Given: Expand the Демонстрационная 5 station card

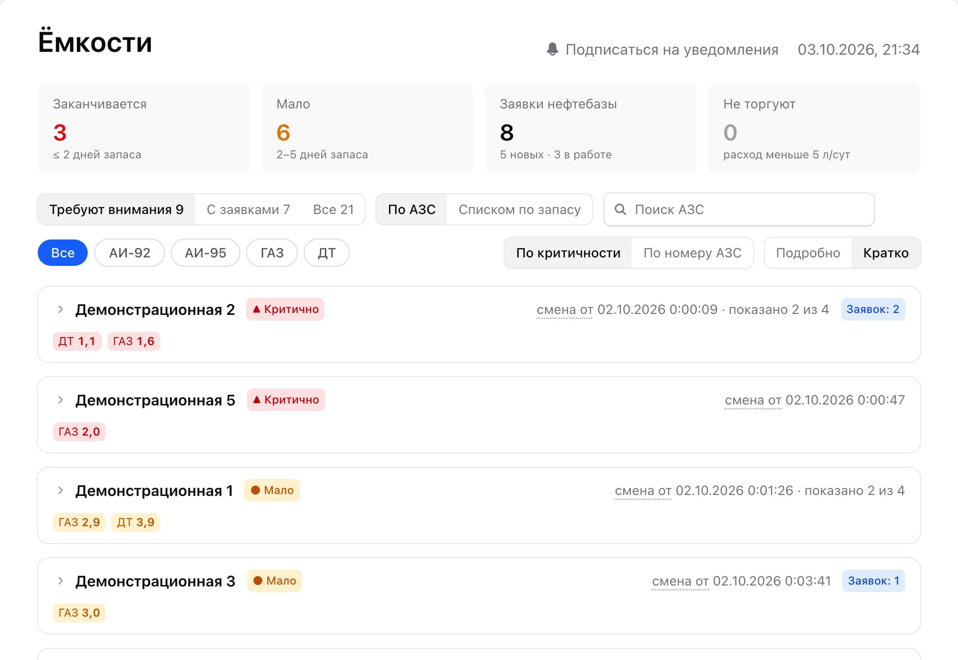Looking at the screenshot, I should click(x=60, y=400).
